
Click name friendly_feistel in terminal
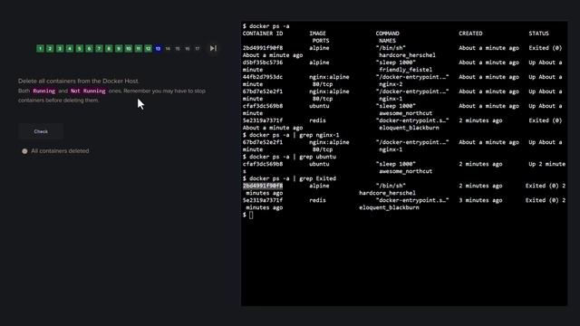tap(405, 70)
